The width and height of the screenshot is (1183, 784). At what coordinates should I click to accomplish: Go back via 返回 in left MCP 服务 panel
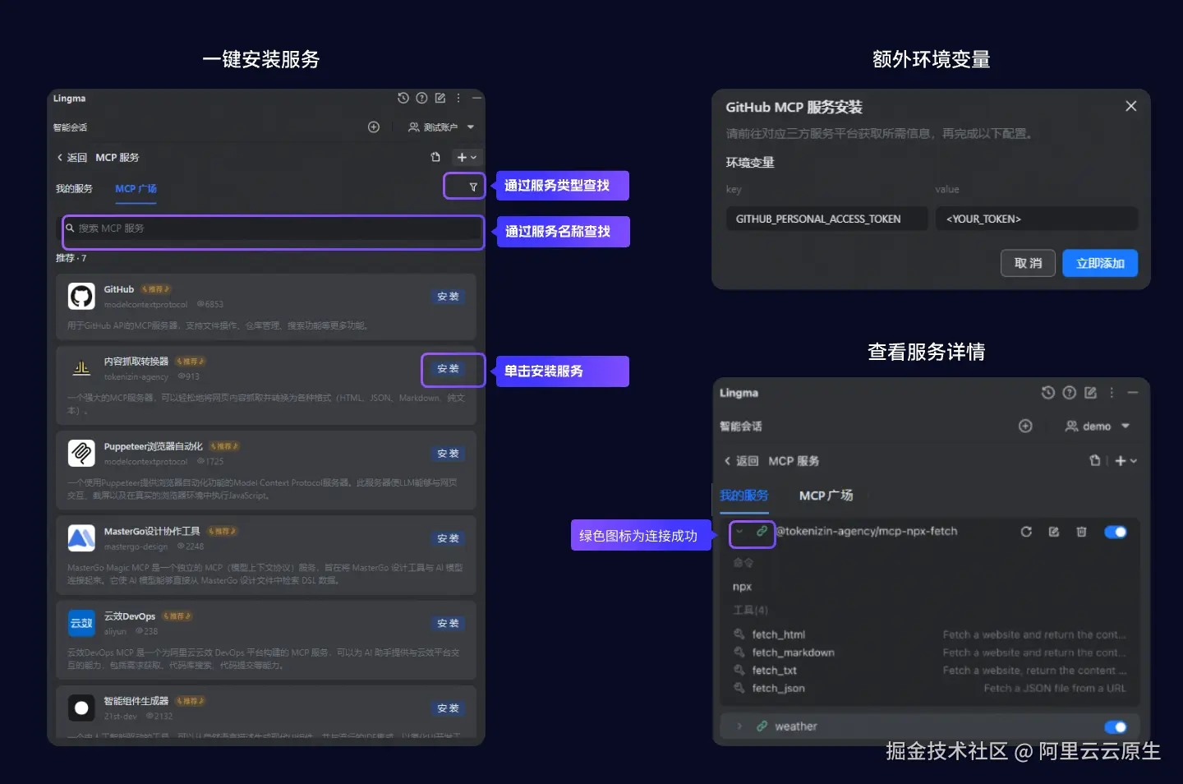(x=71, y=158)
